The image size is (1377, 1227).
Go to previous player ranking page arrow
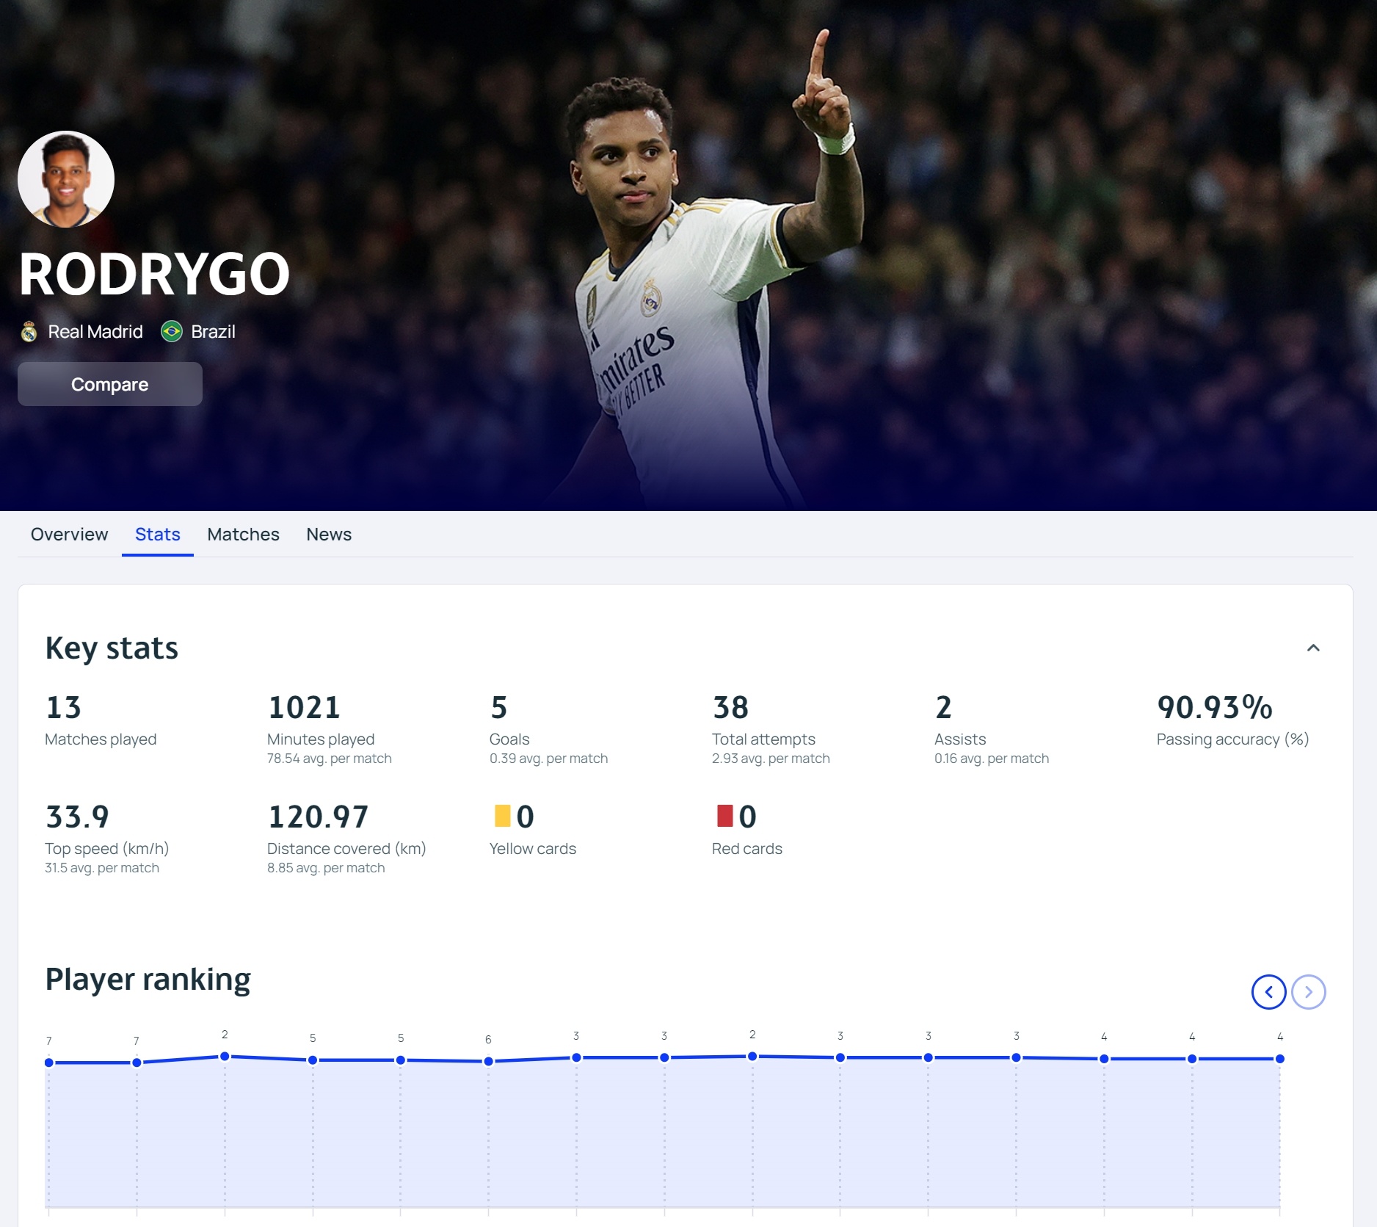[x=1268, y=992]
